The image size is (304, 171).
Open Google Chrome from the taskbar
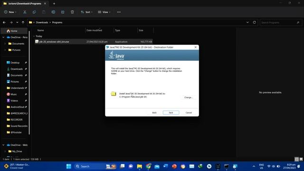coord(148,166)
